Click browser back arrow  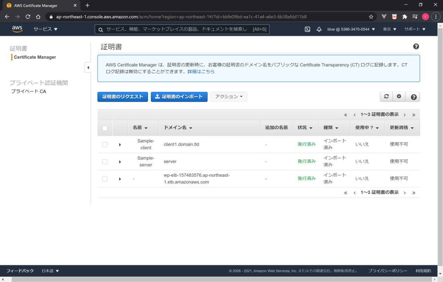click(x=7, y=17)
